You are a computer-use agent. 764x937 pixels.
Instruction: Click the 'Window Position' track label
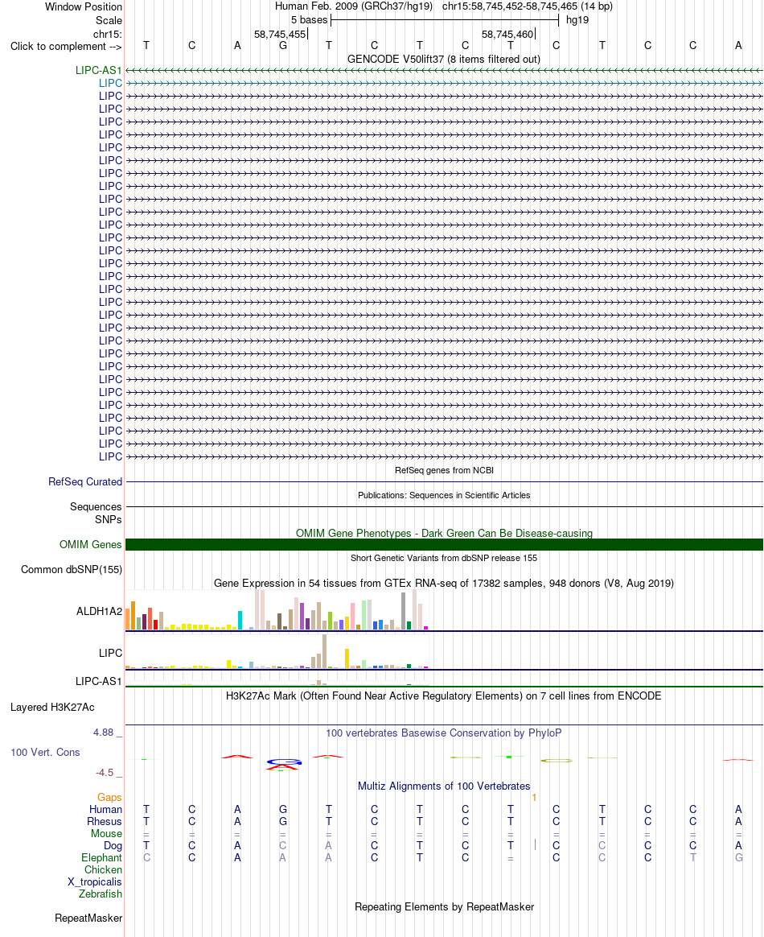coord(84,6)
